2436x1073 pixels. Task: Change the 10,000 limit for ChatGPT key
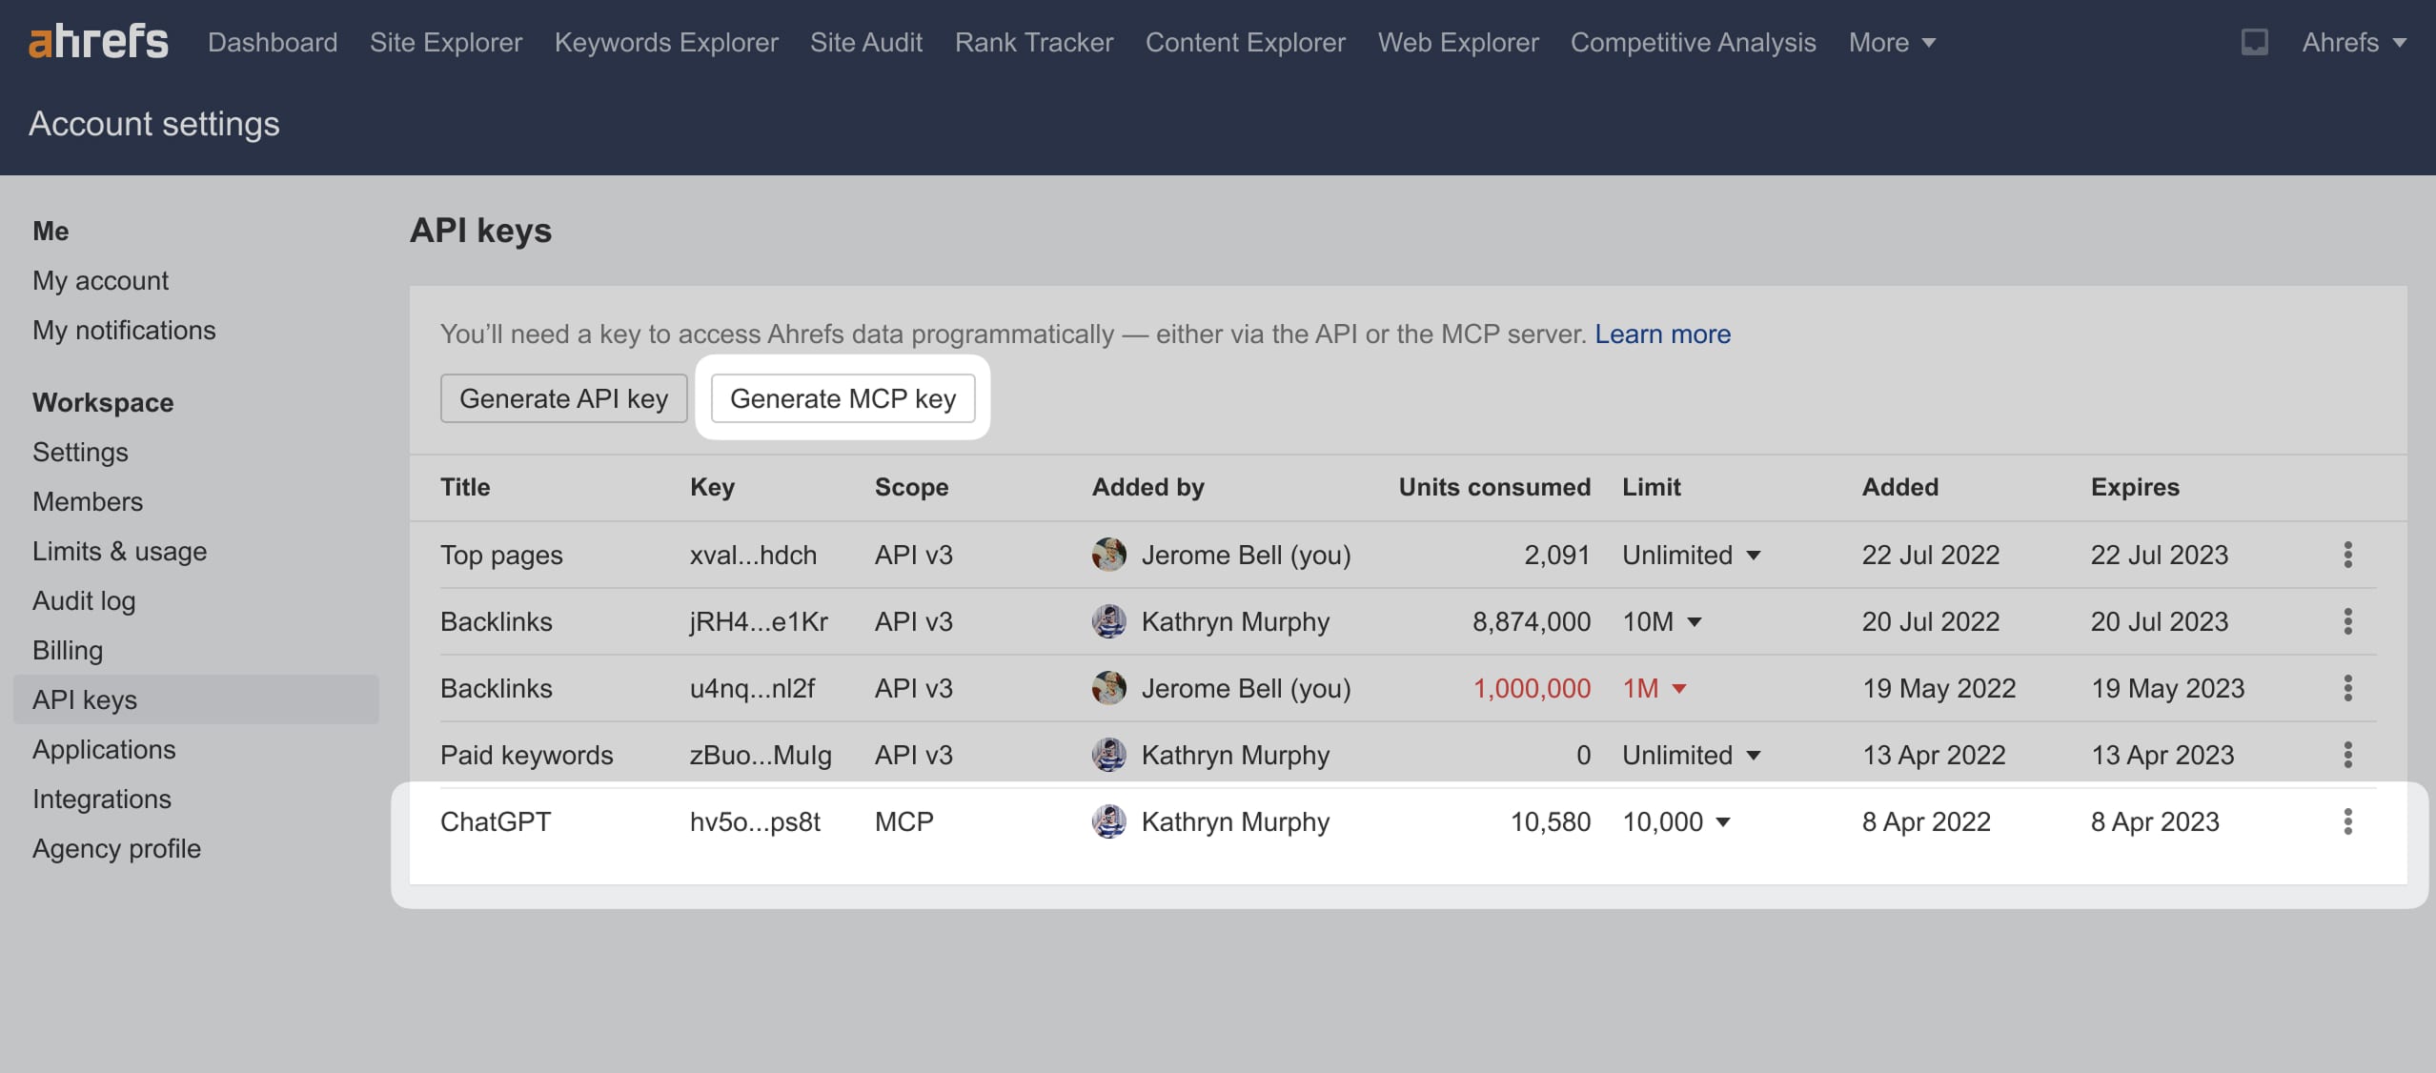1676,821
